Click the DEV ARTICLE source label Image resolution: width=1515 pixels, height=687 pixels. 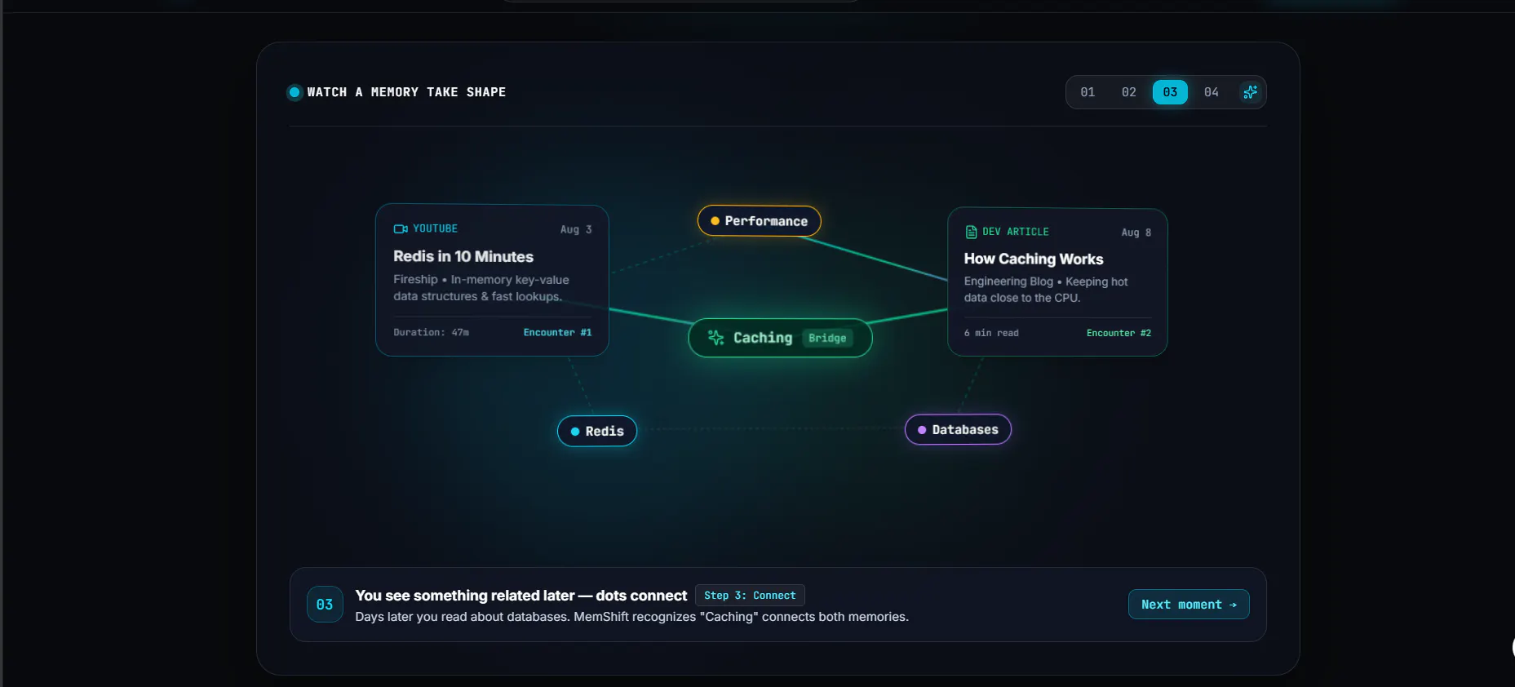[1016, 232]
